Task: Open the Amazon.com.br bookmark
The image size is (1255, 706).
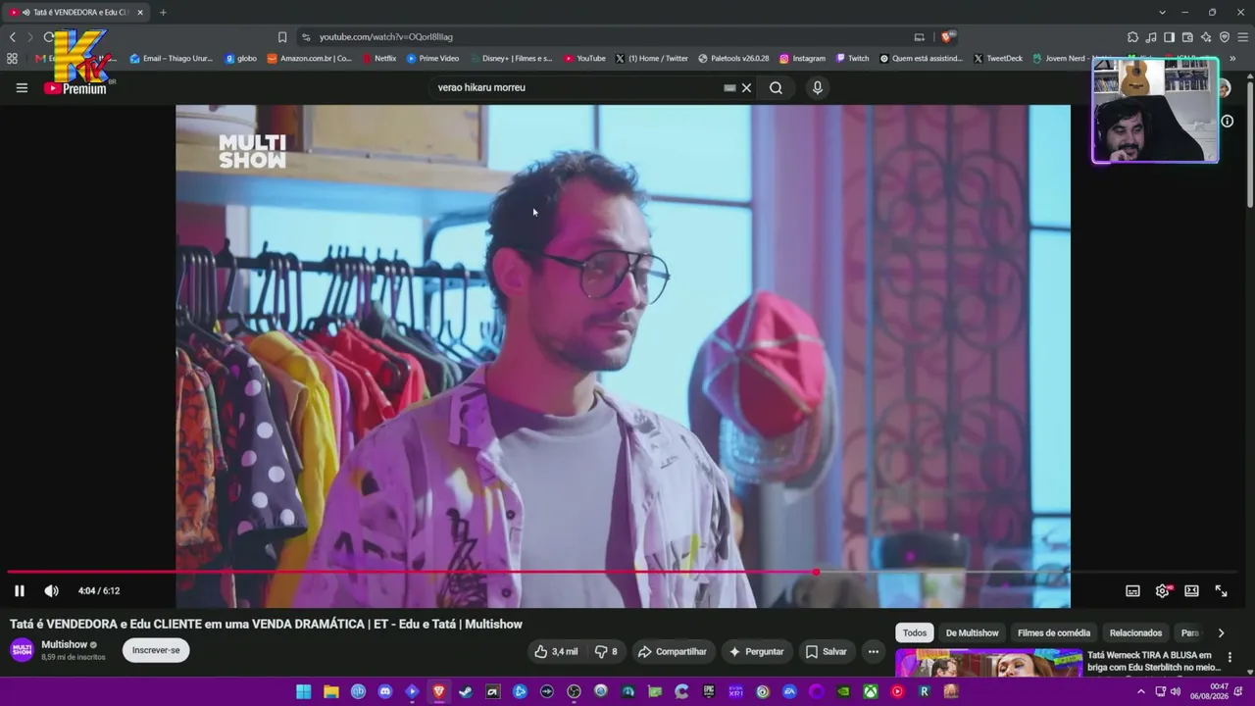Action: [309, 58]
